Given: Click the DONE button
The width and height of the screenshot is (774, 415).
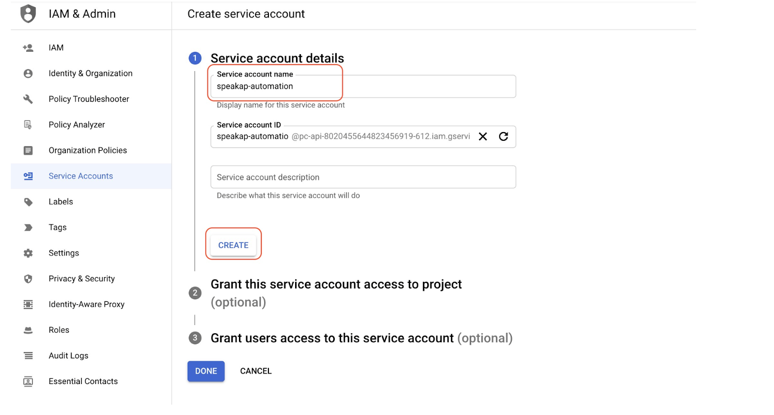Looking at the screenshot, I should coord(206,371).
